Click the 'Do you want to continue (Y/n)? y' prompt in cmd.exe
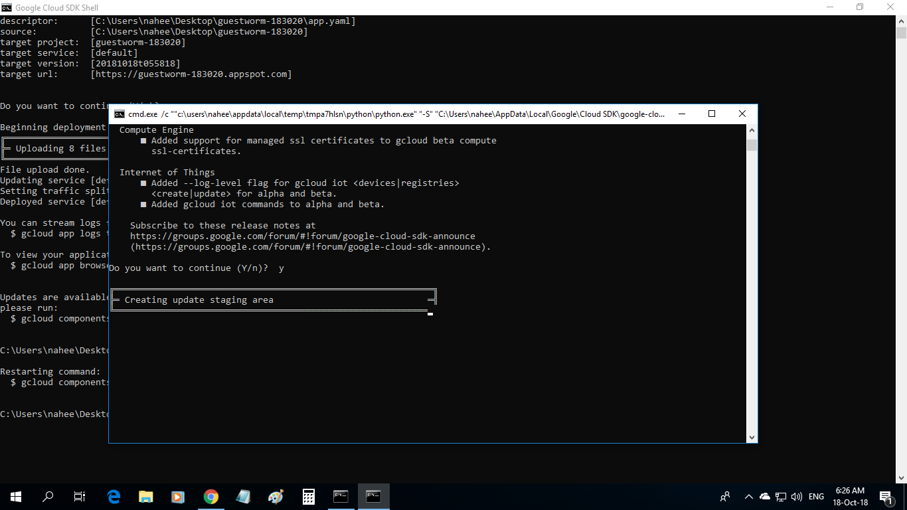Screen dimensions: 907x510 197,268
